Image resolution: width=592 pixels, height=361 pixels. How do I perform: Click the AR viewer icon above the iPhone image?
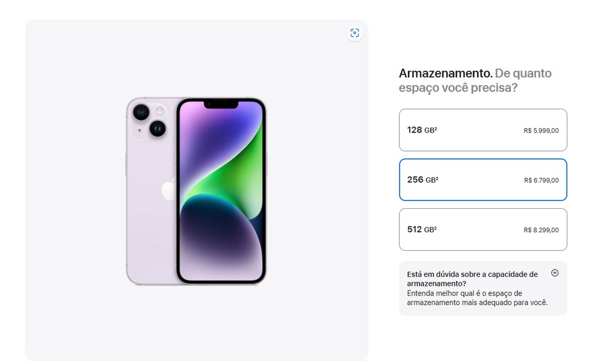coord(355,33)
